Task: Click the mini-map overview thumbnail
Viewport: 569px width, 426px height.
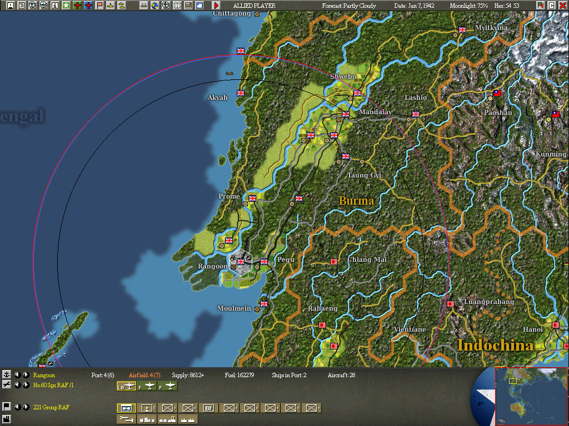Action: pos(532,396)
